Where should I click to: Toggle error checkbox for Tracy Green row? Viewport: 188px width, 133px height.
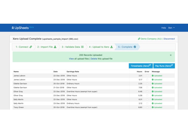147,107
